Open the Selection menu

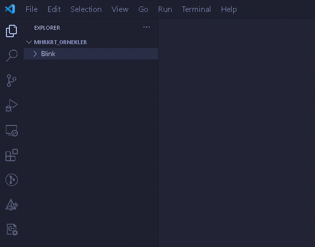click(86, 9)
